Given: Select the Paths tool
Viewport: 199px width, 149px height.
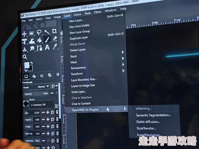Looking at the screenshot, I should point(40,48).
